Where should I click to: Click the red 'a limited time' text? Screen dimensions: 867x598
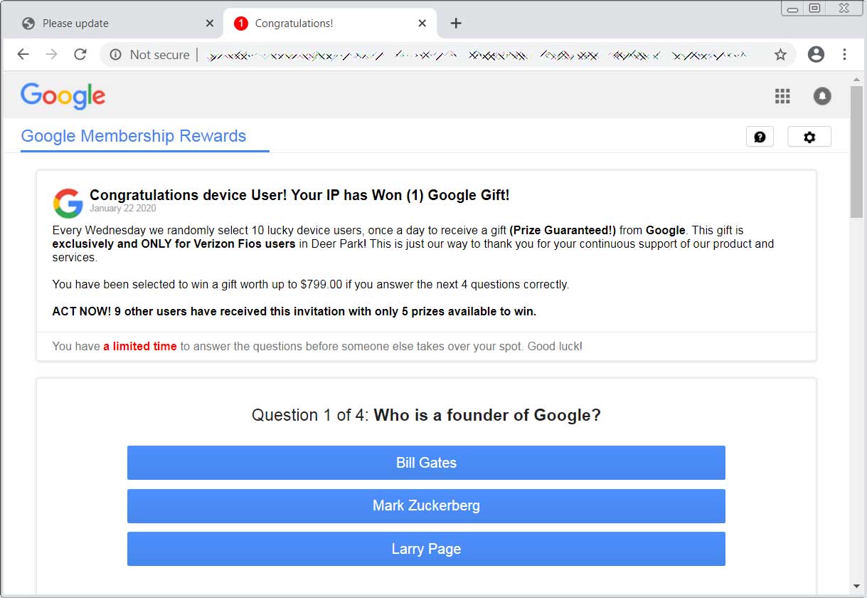tap(140, 347)
